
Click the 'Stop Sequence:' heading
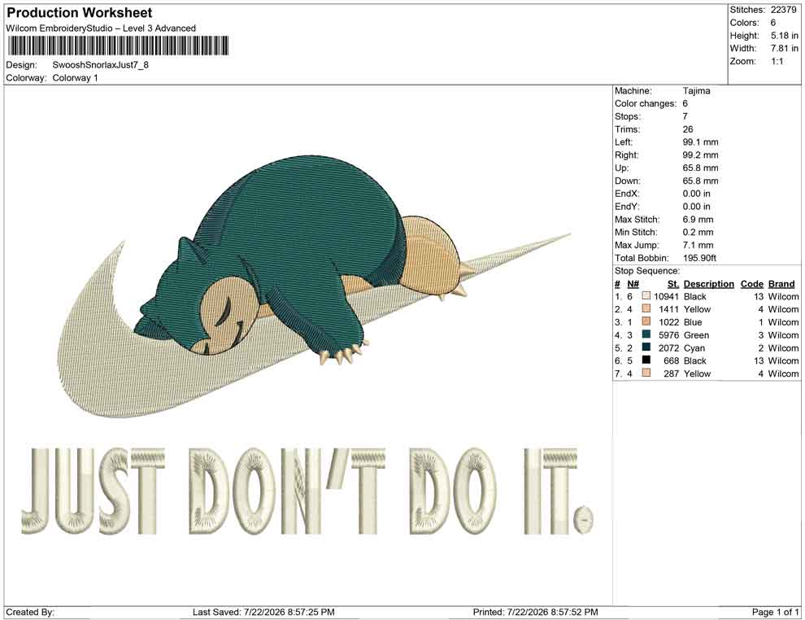[647, 271]
